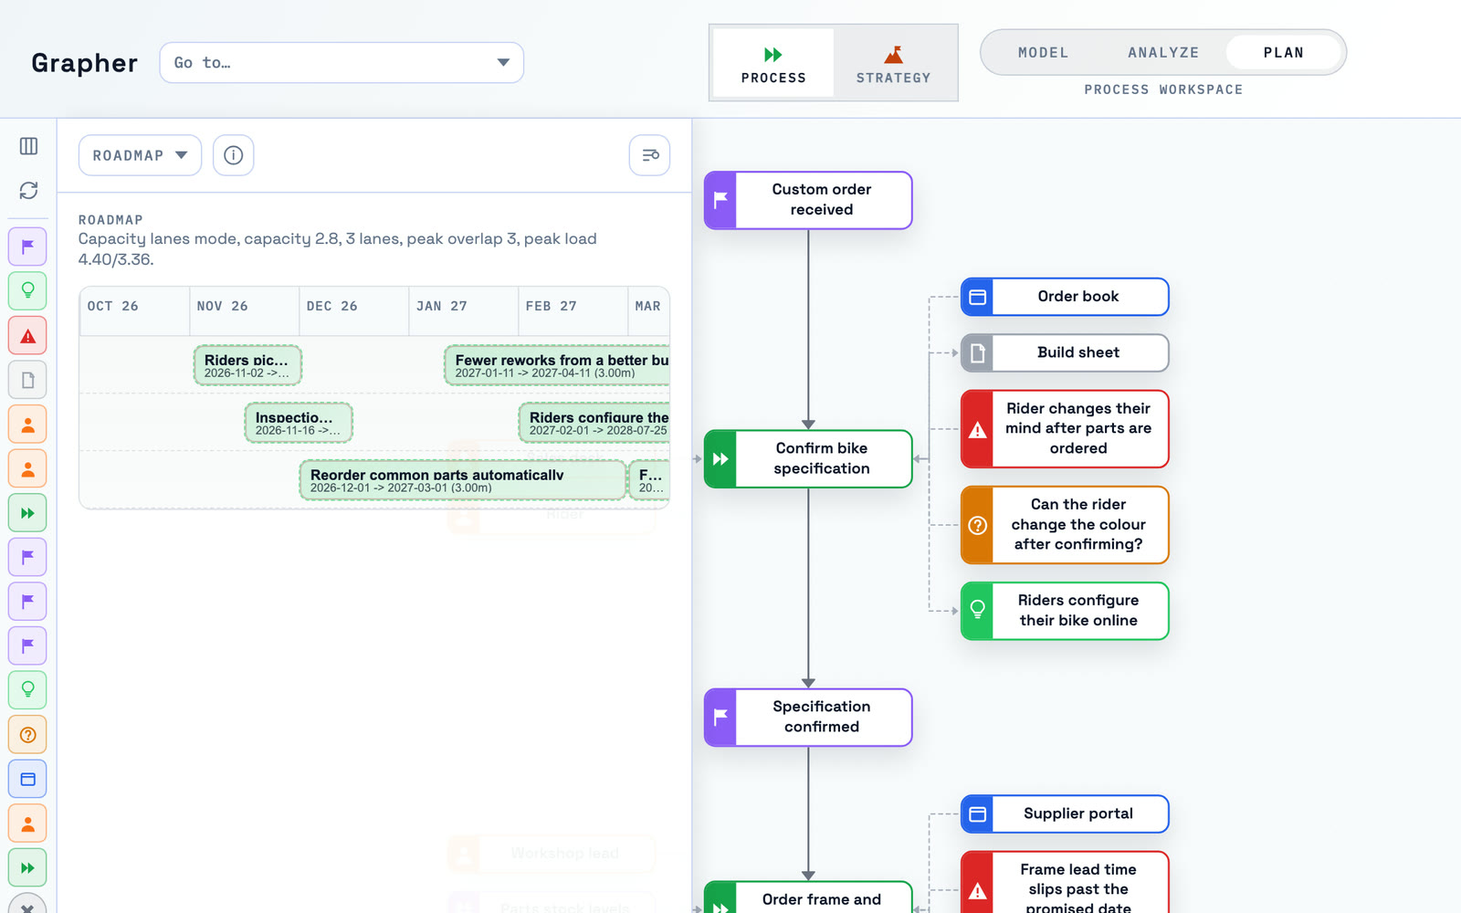Select the red warning triangle sidebar icon
The width and height of the screenshot is (1461, 913).
28,336
